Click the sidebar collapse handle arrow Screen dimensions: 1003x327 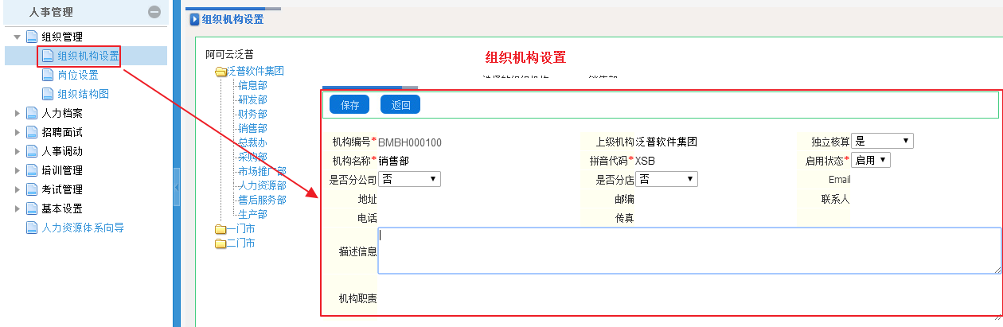[177, 191]
